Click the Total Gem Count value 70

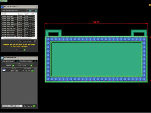pos(35,61)
